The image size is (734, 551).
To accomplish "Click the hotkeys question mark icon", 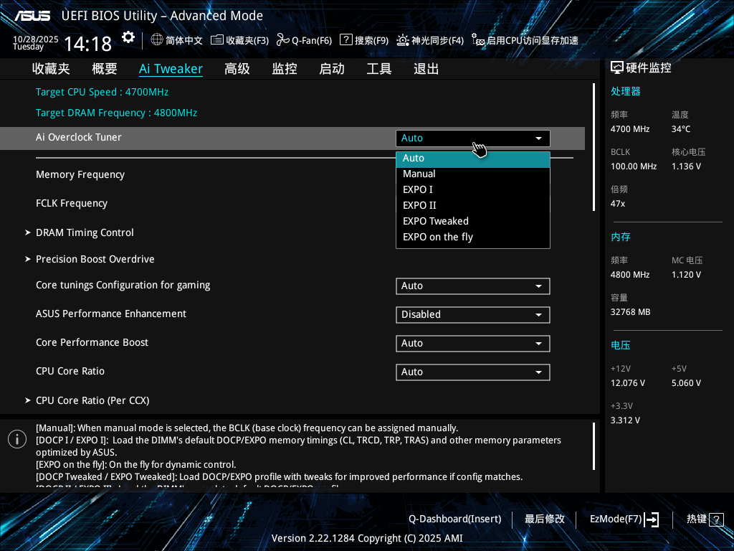I will click(717, 519).
